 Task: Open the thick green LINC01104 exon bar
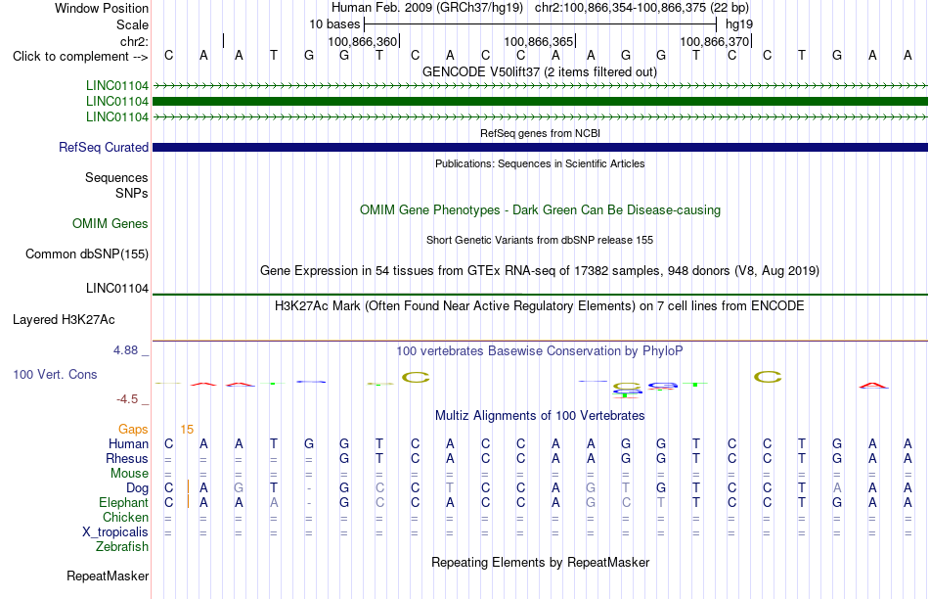(x=540, y=102)
